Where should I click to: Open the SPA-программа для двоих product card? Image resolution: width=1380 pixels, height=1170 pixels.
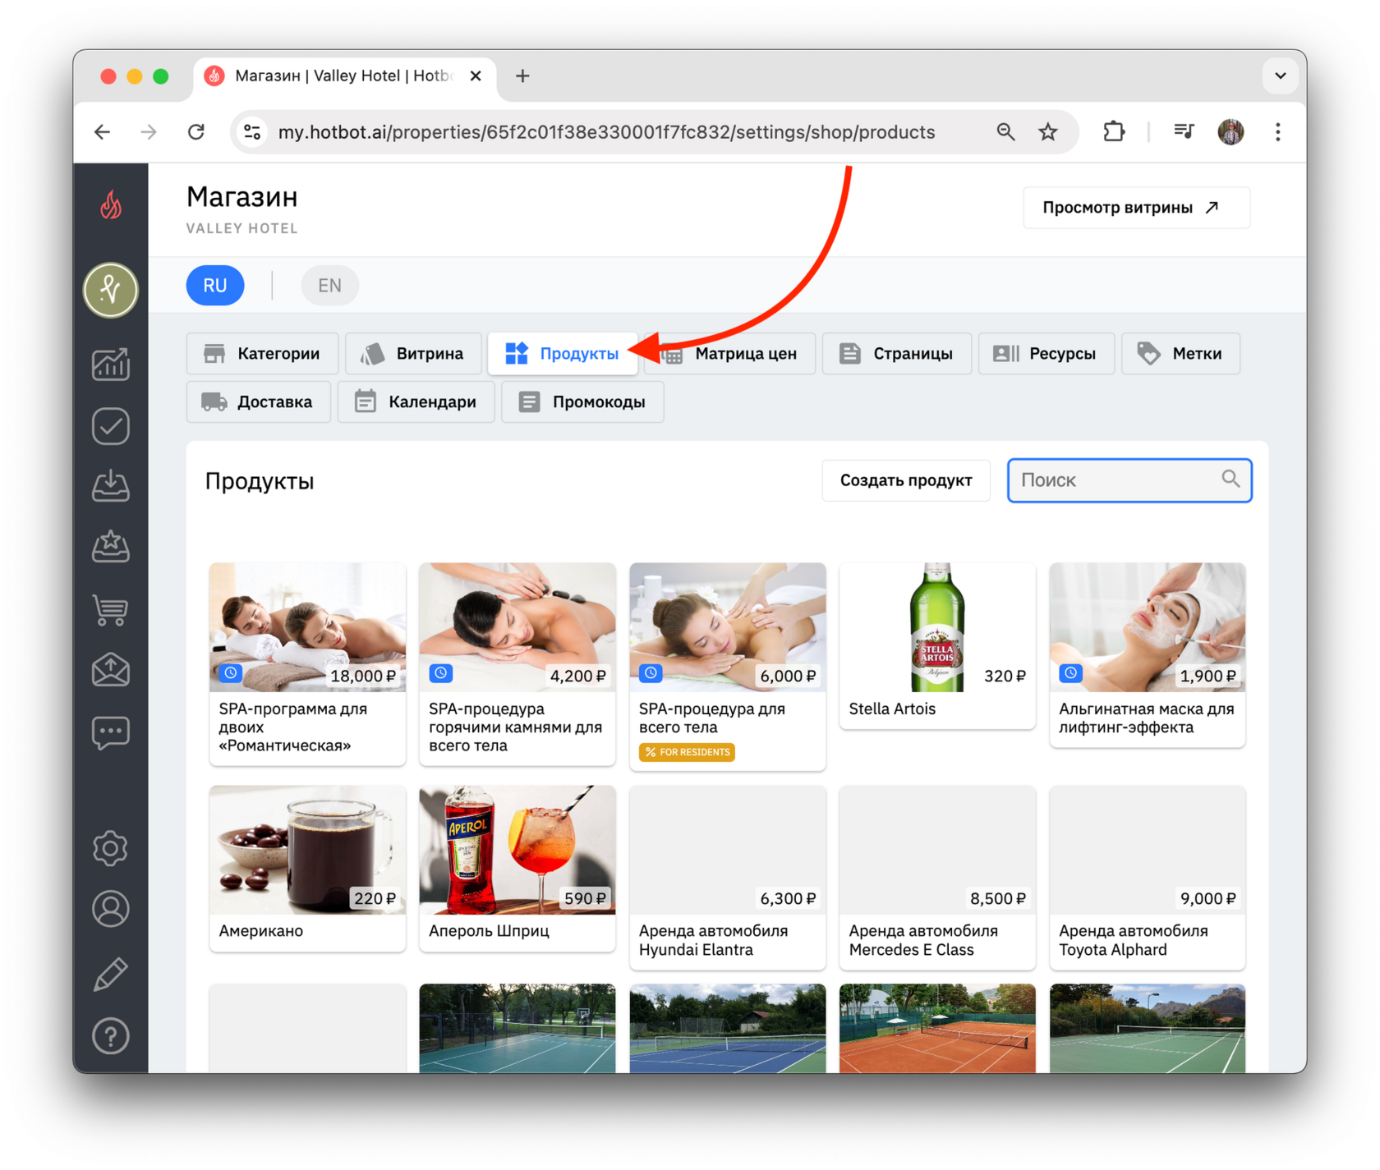pyautogui.click(x=307, y=663)
